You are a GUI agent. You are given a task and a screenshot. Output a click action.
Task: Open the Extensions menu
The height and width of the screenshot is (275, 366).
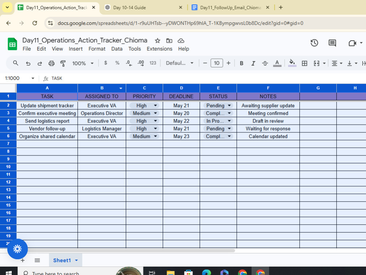pyautogui.click(x=160, y=49)
